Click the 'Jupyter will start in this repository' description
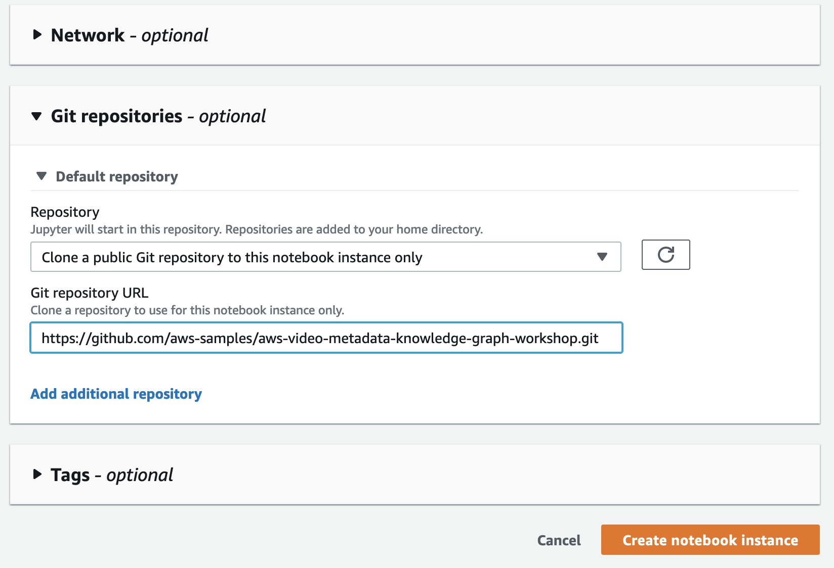The image size is (834, 568). [257, 229]
